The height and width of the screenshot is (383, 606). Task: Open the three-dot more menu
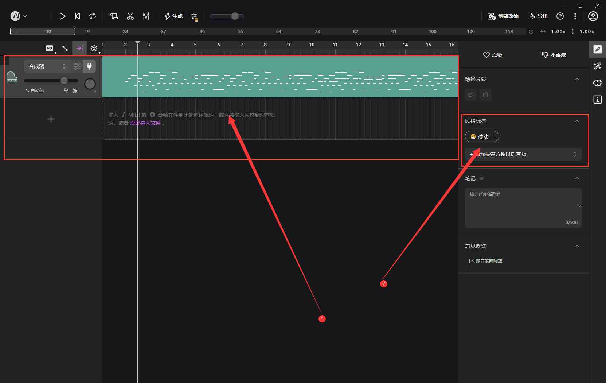[x=575, y=16]
